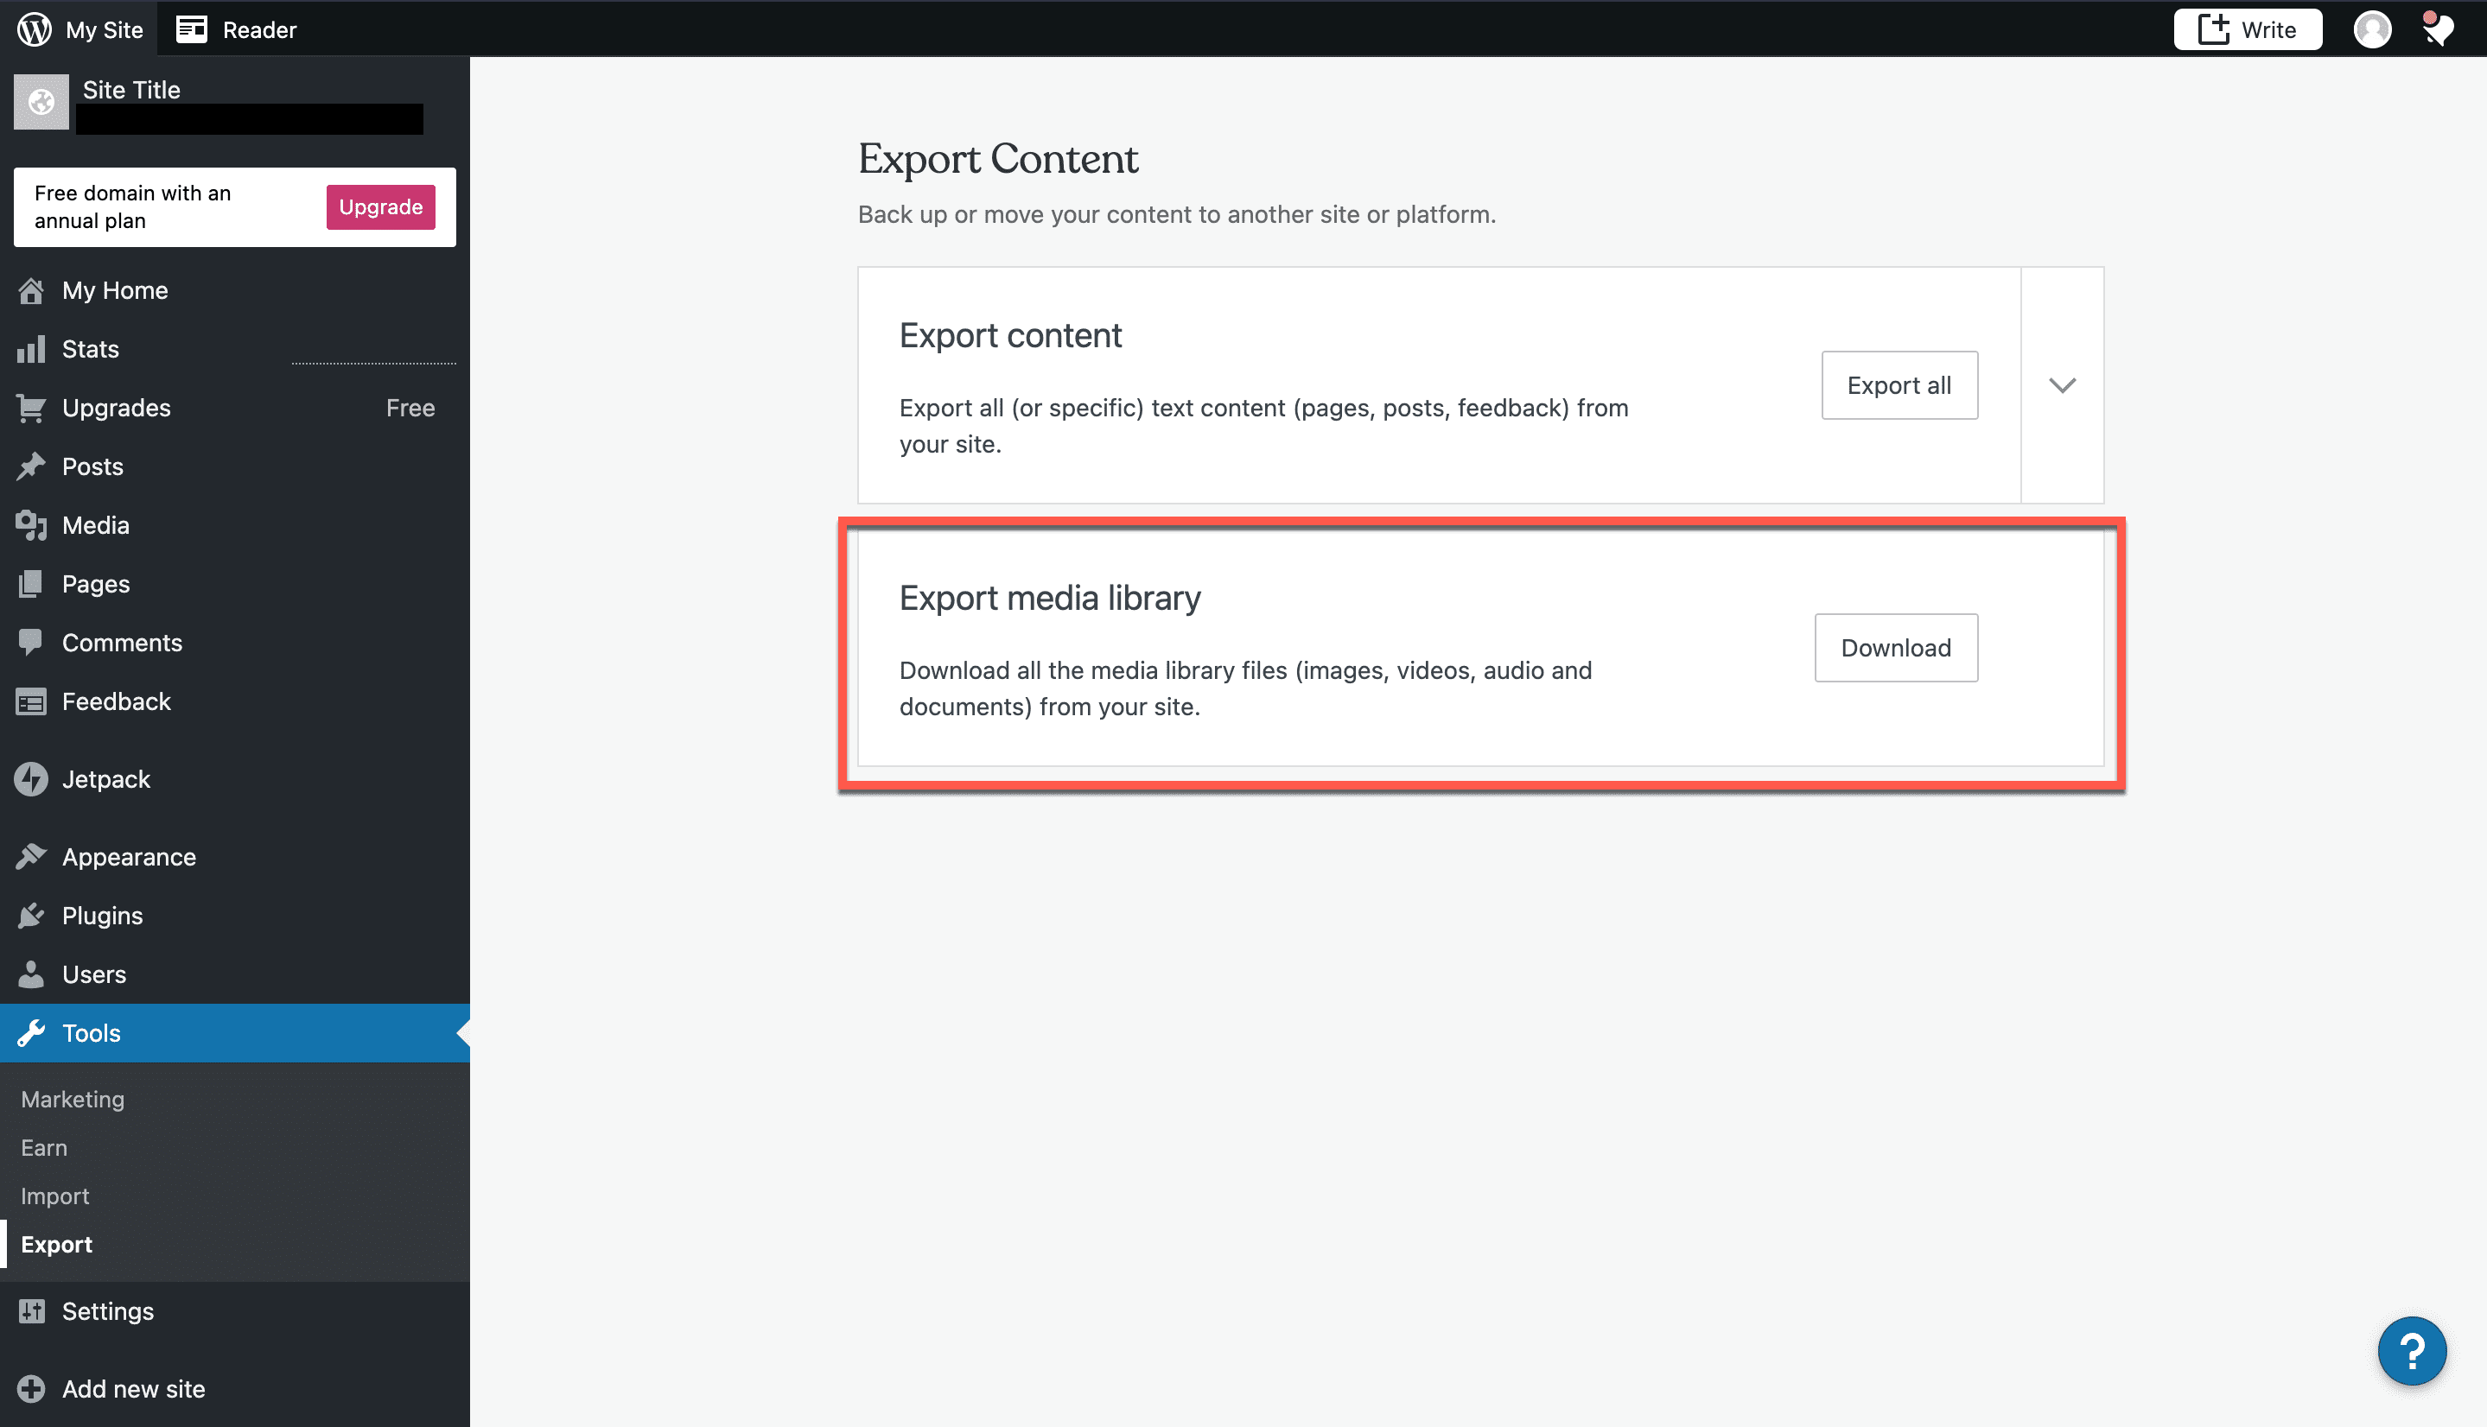The height and width of the screenshot is (1427, 2487).
Task: Select the Import menu item
Action: click(x=54, y=1195)
